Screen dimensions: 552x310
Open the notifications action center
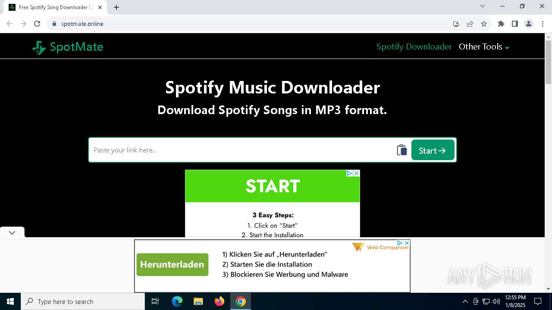[538, 301]
